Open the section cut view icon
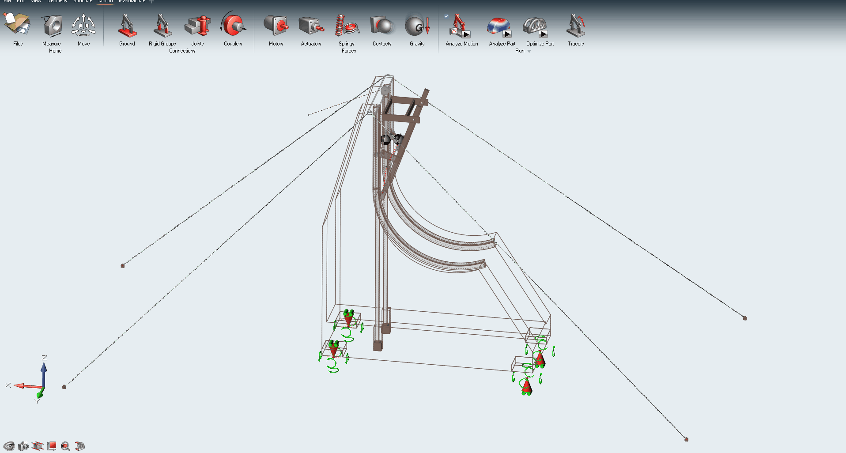The height and width of the screenshot is (453, 846). 38,446
